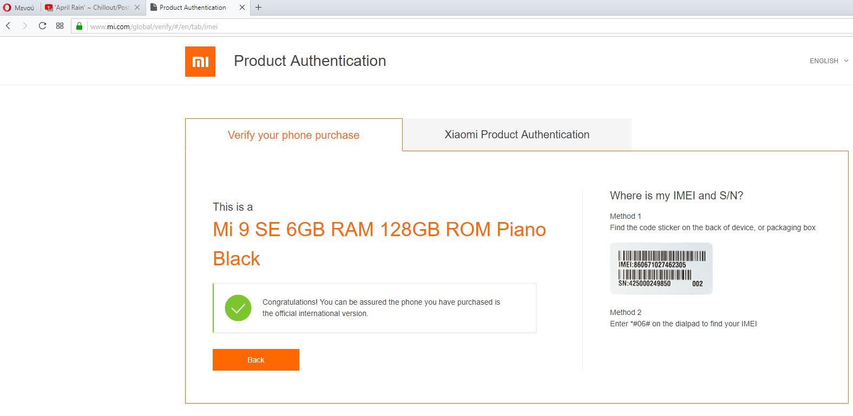This screenshot has width=853, height=416.
Task: Click the green checkmark success icon
Action: pyautogui.click(x=238, y=308)
